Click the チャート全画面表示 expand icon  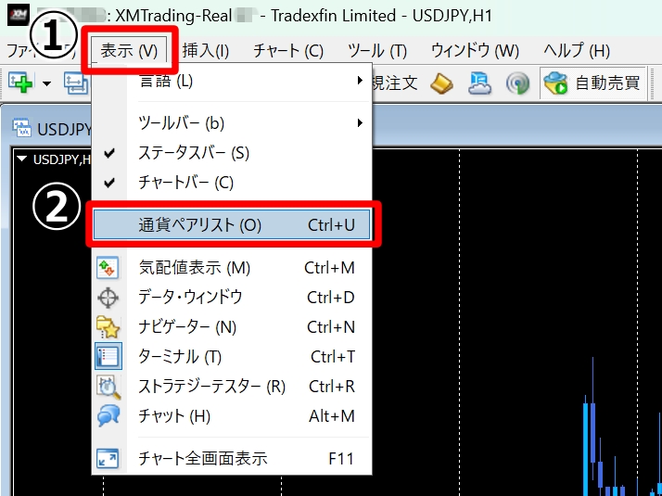[108, 458]
